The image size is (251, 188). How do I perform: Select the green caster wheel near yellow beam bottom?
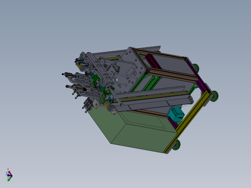(177, 145)
